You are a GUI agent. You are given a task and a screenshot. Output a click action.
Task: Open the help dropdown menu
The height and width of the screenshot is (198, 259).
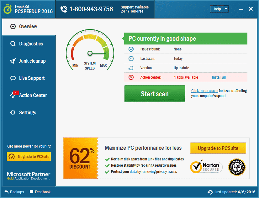219,9
